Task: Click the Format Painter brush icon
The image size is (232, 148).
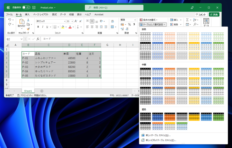Action: click(28, 29)
